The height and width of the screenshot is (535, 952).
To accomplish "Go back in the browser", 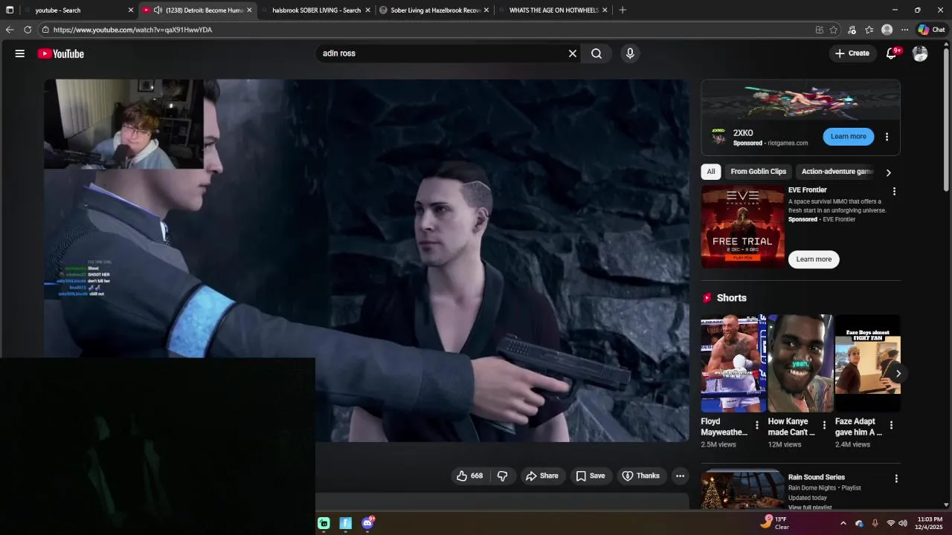I will tap(10, 30).
